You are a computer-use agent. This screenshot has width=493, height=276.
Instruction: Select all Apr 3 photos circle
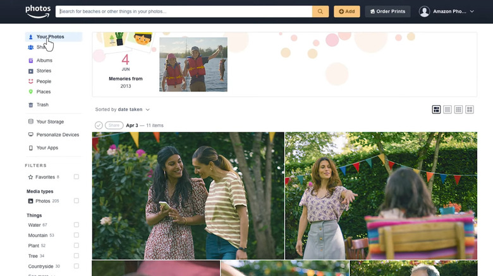99,125
